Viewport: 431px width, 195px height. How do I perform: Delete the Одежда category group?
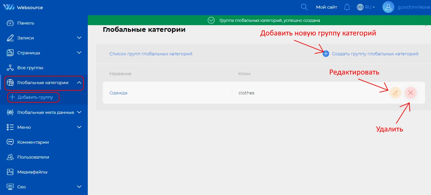[x=410, y=93]
